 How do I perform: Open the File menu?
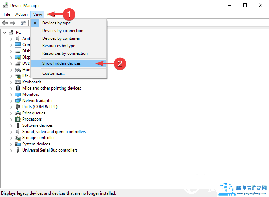[7, 14]
